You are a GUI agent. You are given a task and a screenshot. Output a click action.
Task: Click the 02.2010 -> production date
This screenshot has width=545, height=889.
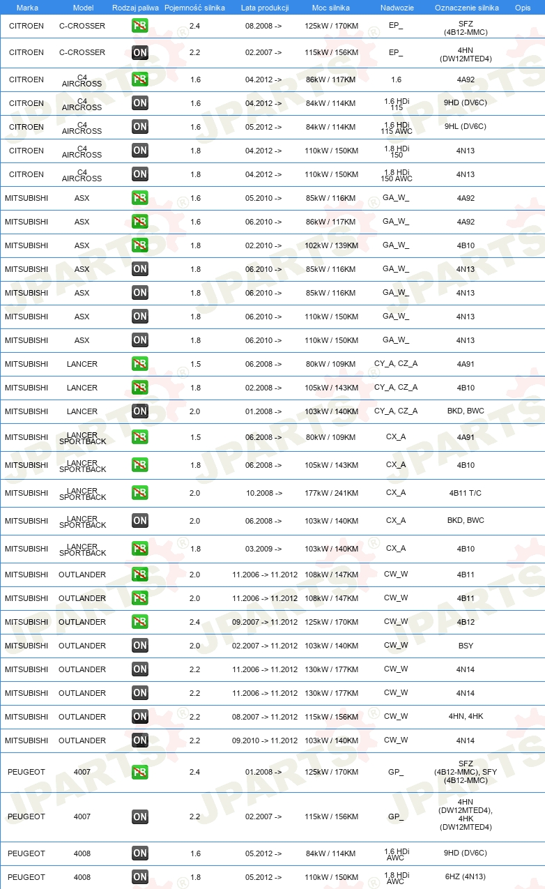tap(264, 245)
